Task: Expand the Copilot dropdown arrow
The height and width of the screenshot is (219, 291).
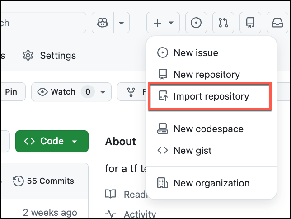Action: pos(122,23)
